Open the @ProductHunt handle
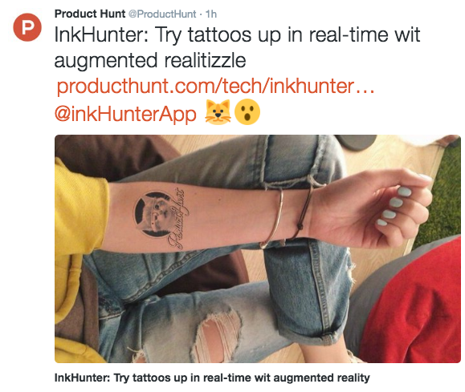The height and width of the screenshot is (392, 465). [162, 14]
